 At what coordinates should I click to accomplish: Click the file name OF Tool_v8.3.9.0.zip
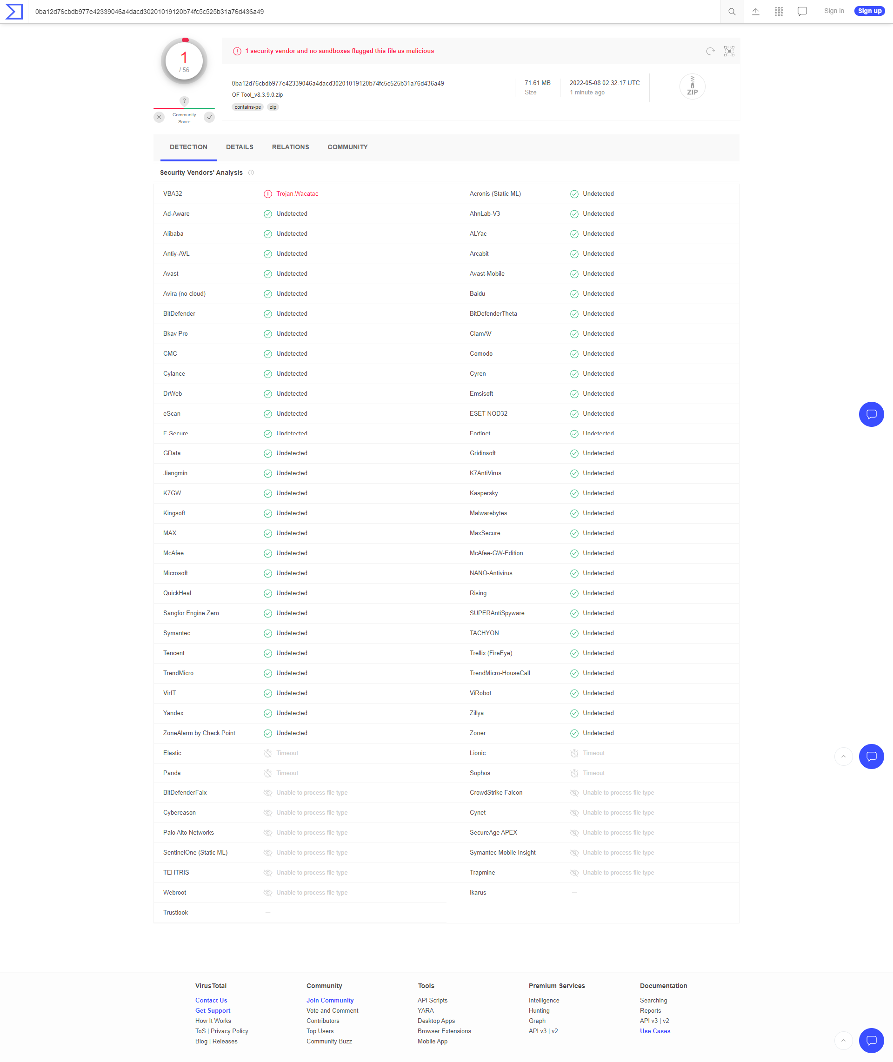click(257, 95)
